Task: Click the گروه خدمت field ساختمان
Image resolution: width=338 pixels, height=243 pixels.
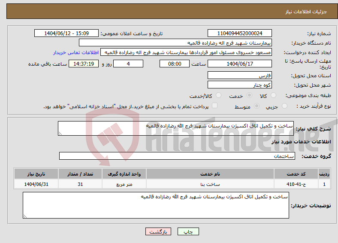Action: (177, 156)
